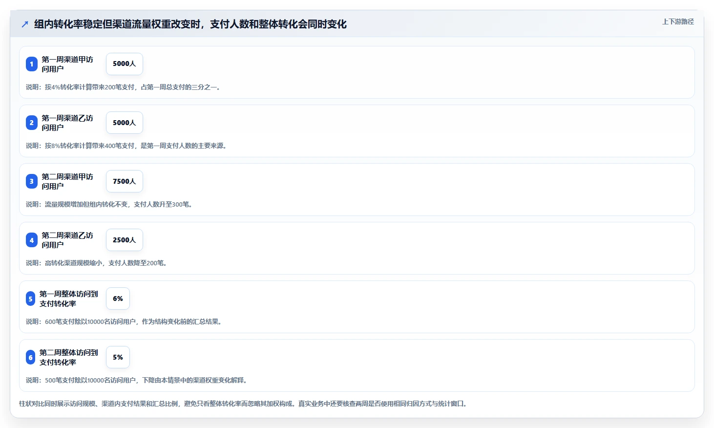Click step badge number 6

(31, 357)
